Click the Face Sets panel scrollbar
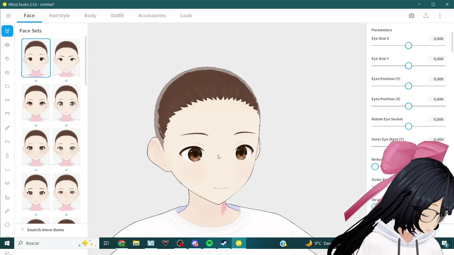The width and height of the screenshot is (454, 255). [85, 60]
